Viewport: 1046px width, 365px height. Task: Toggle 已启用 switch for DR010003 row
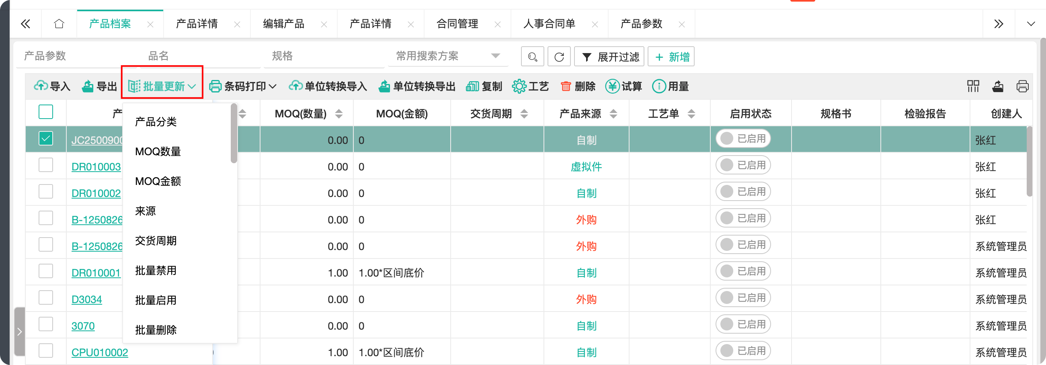(x=742, y=165)
